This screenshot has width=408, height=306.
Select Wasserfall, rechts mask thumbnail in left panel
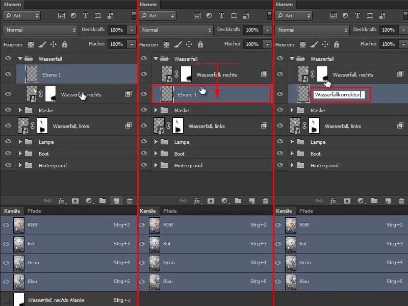(x=50, y=94)
